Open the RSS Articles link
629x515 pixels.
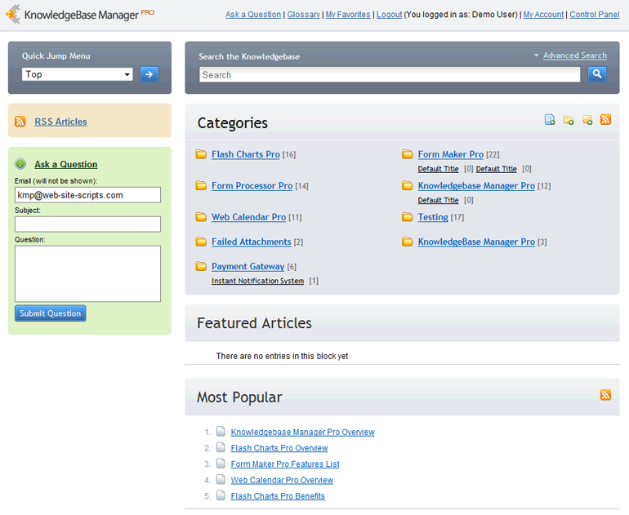[x=60, y=122]
